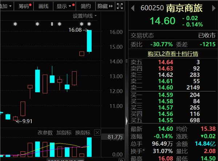Image resolution: width=218 pixels, height=161 pixels.
Task: Collapse side panel with divider arrow
Action: [126, 121]
